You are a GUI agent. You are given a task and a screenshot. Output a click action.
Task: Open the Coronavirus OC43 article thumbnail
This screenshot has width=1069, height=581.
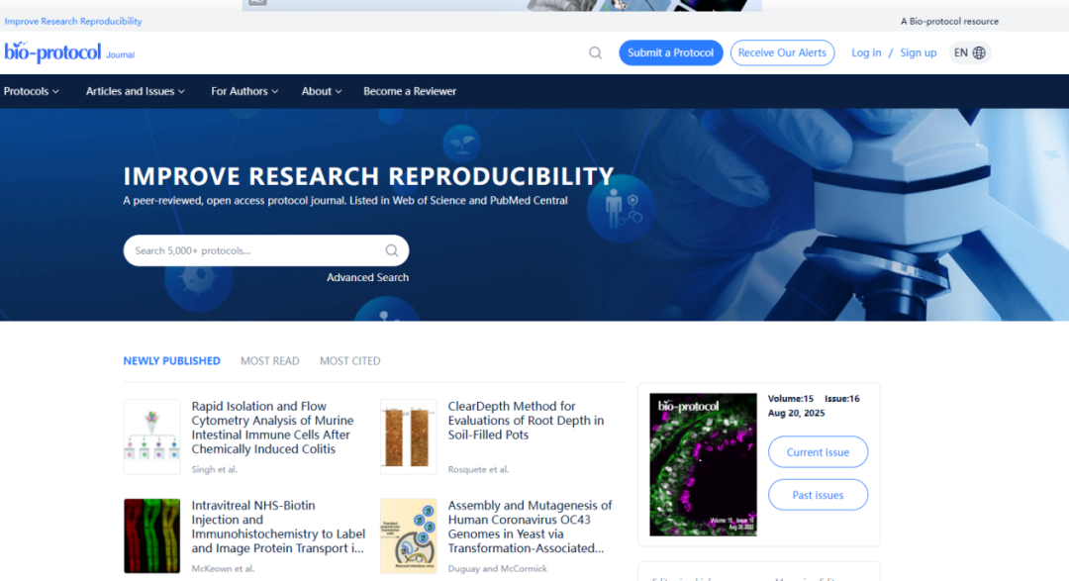tap(408, 535)
